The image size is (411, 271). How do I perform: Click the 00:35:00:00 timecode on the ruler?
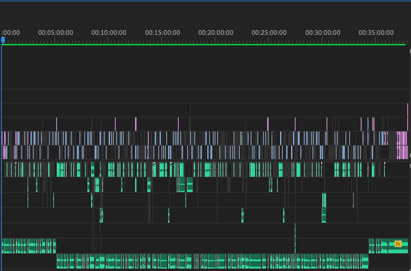point(376,33)
